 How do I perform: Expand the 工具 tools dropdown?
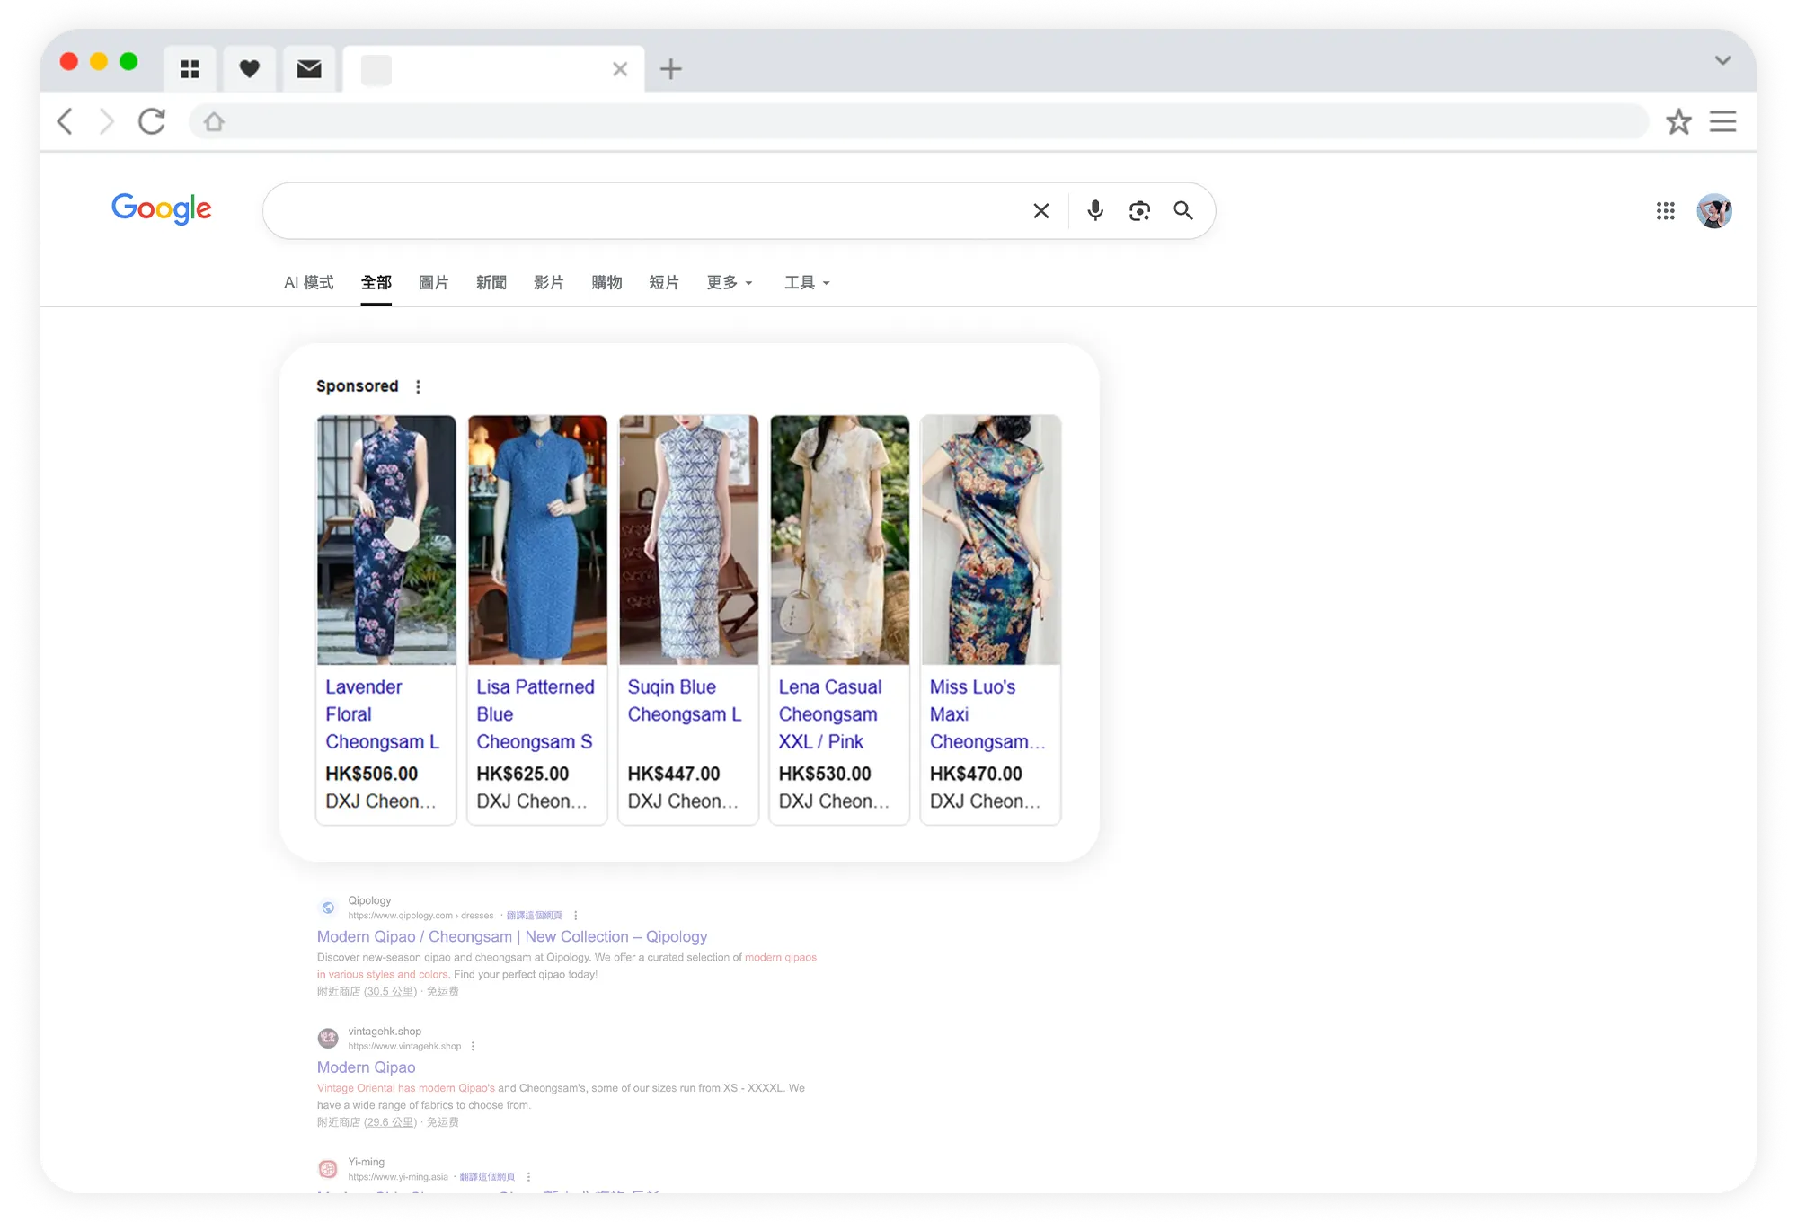(x=806, y=282)
